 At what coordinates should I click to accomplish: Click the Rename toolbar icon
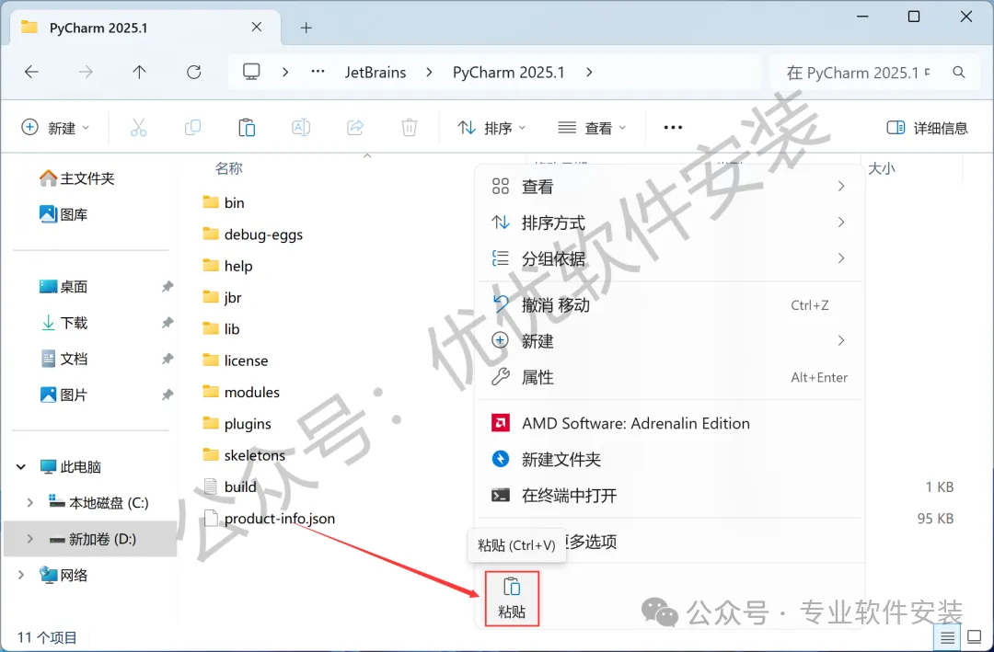[301, 128]
